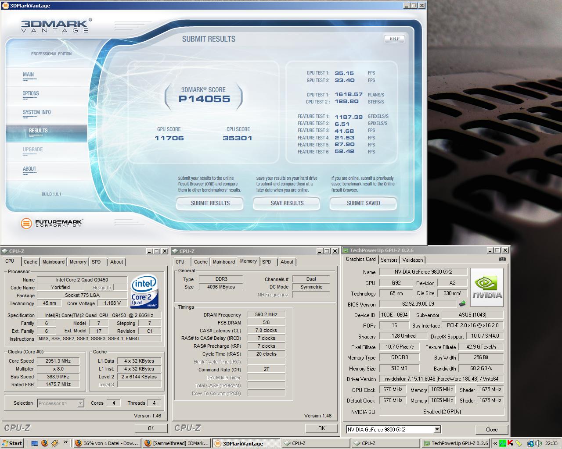Select Graphics Card tab in GPU-Z
Viewport: 562px width, 449px height.
(361, 259)
